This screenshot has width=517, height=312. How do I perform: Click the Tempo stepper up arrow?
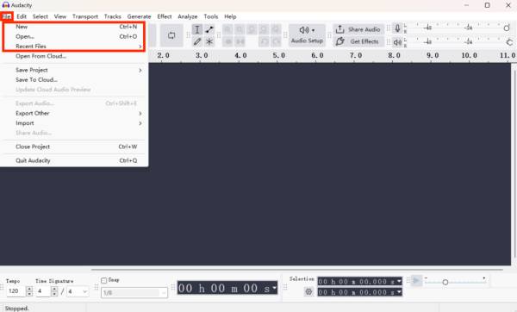pyautogui.click(x=29, y=289)
